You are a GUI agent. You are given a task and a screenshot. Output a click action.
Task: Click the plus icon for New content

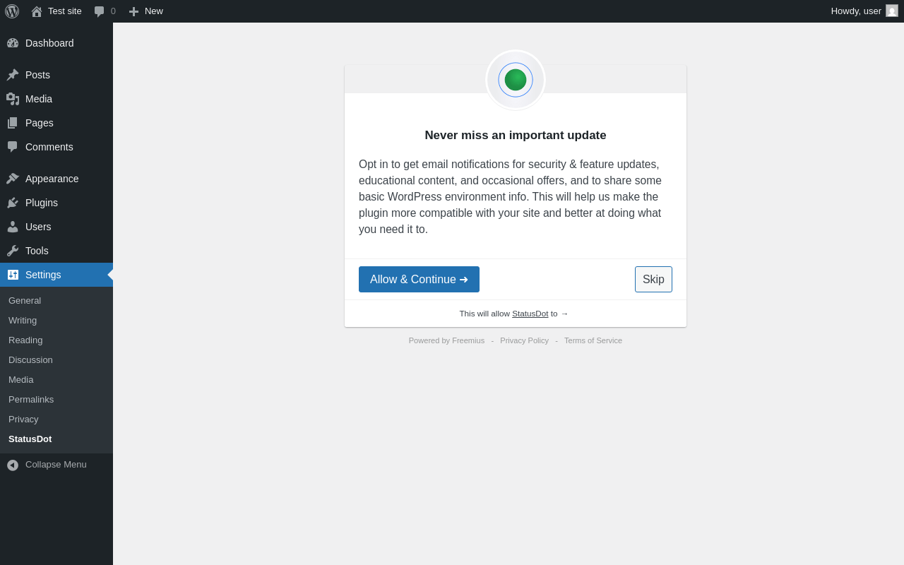(133, 11)
